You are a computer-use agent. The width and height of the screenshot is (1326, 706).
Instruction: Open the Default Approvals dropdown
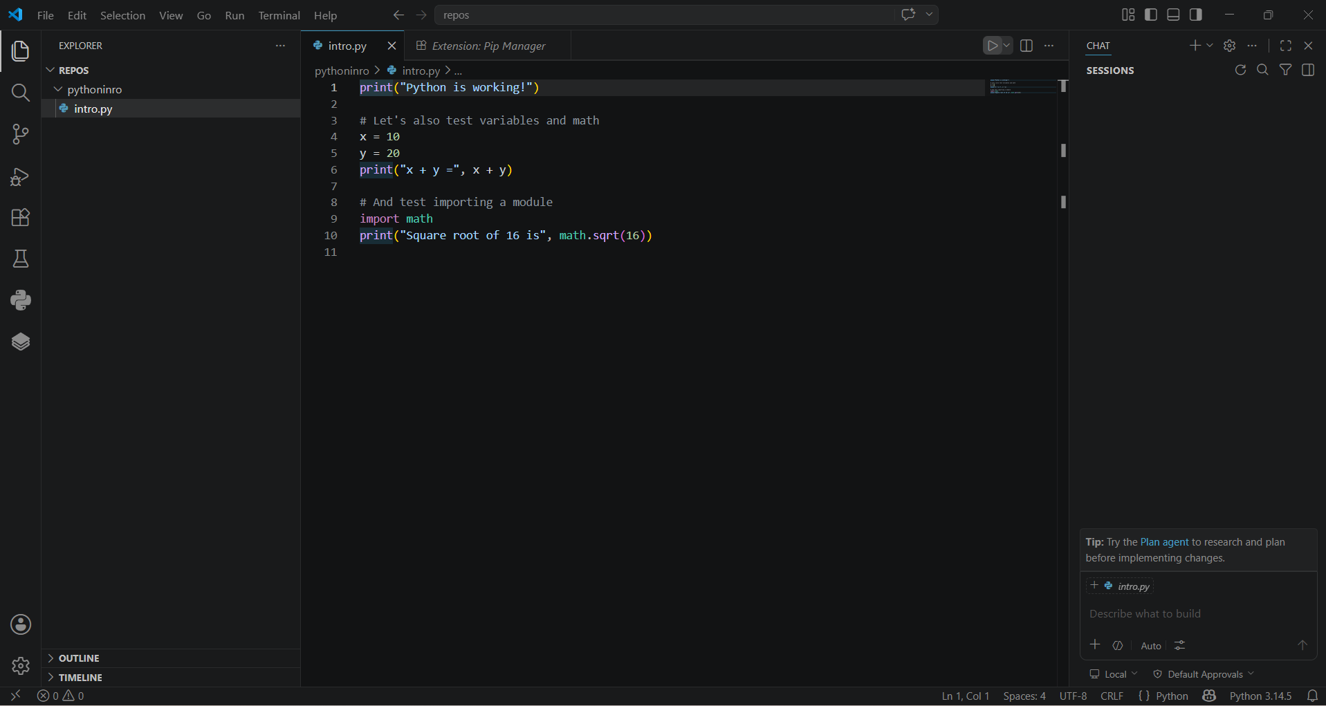(1204, 674)
